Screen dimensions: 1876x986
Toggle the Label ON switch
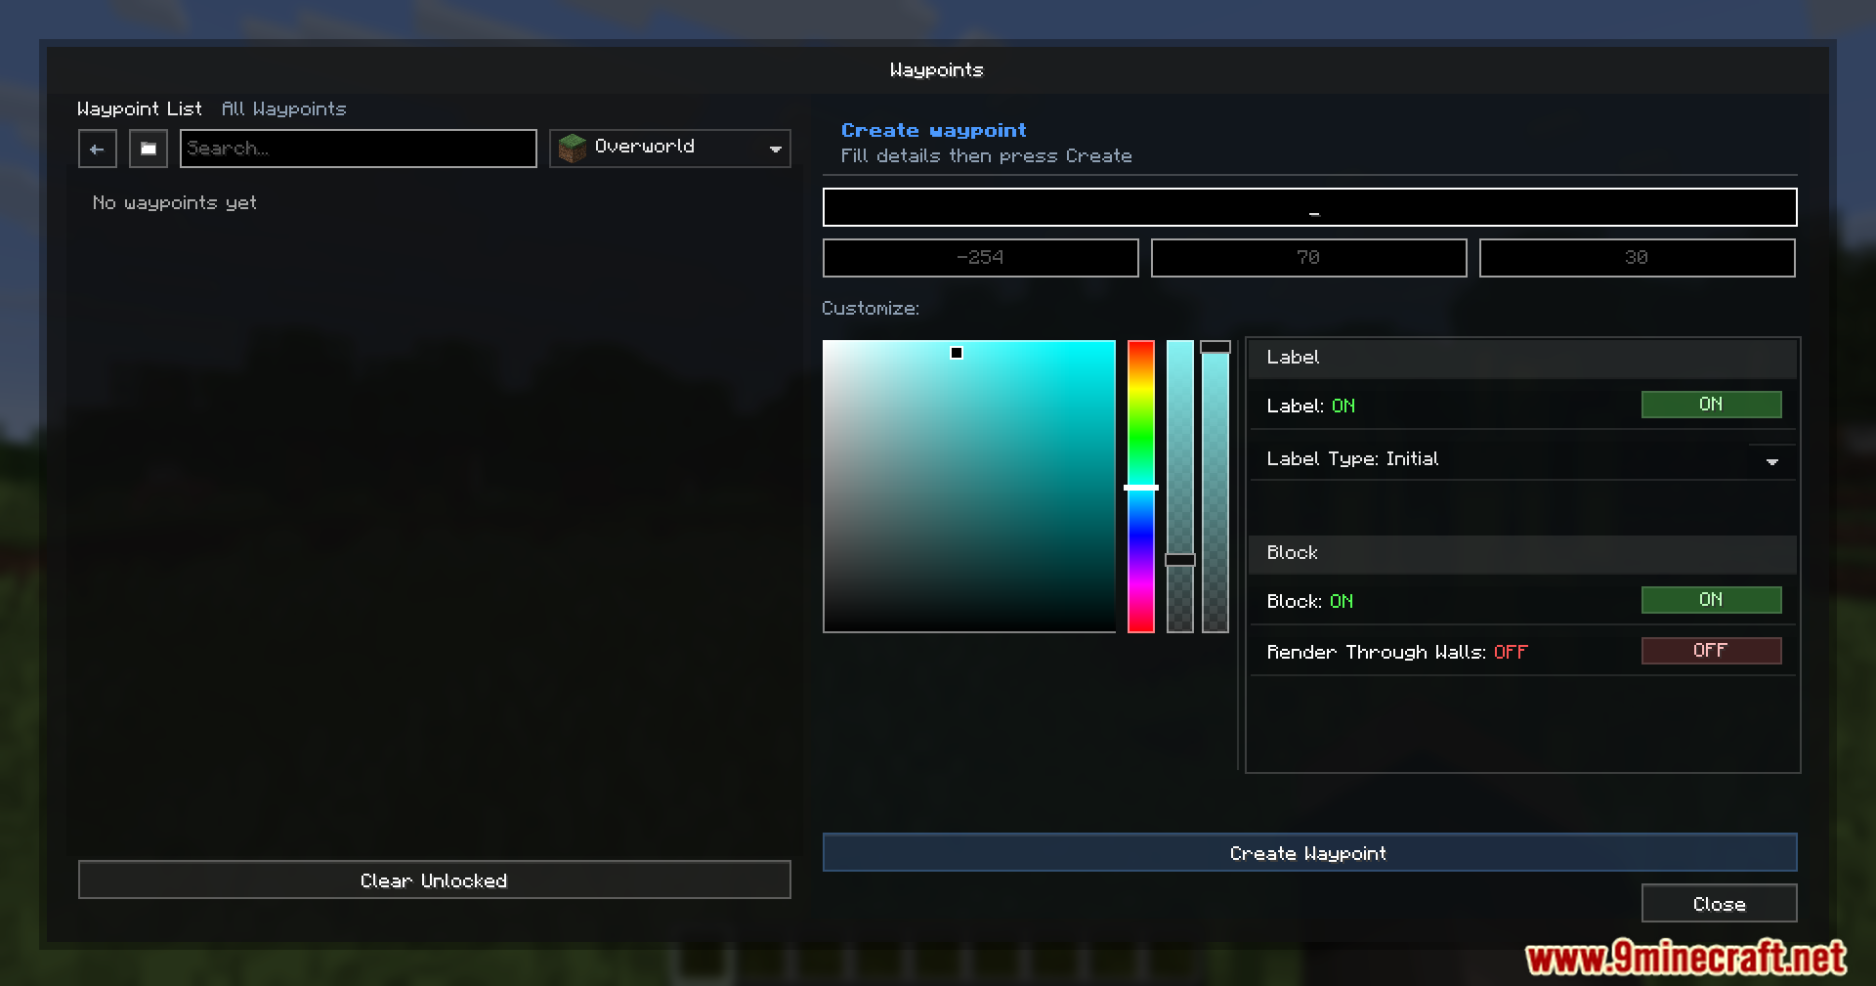(1712, 405)
